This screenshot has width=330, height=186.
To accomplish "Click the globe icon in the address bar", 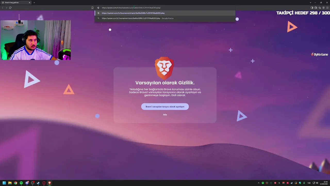I will [x=98, y=8].
